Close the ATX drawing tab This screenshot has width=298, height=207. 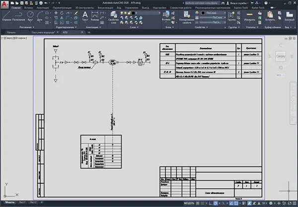(82, 32)
